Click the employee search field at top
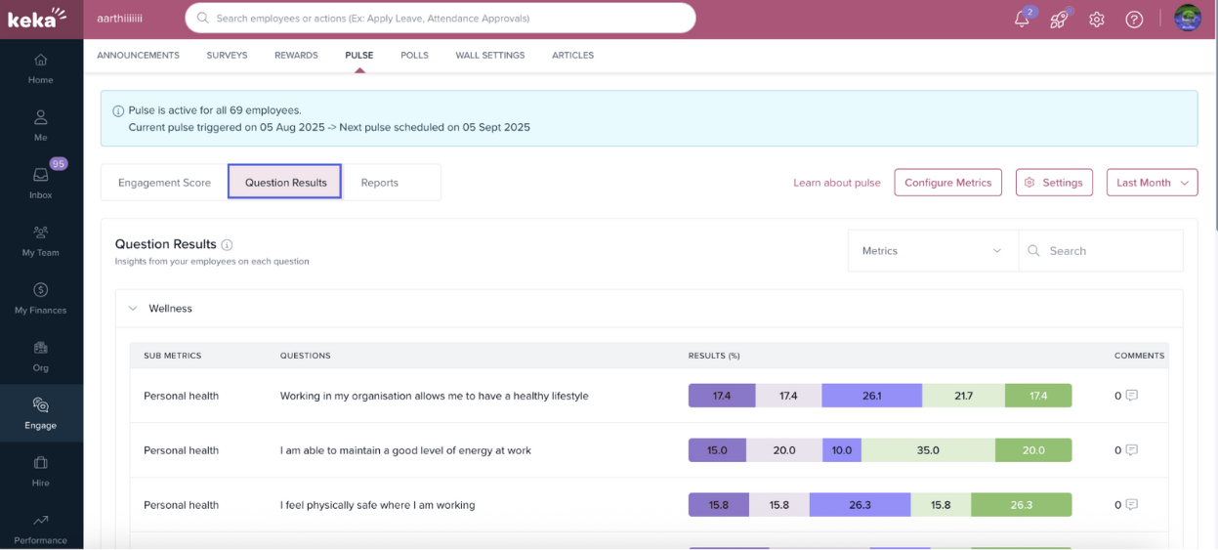Viewport: 1218px width, 550px height. coord(440,19)
